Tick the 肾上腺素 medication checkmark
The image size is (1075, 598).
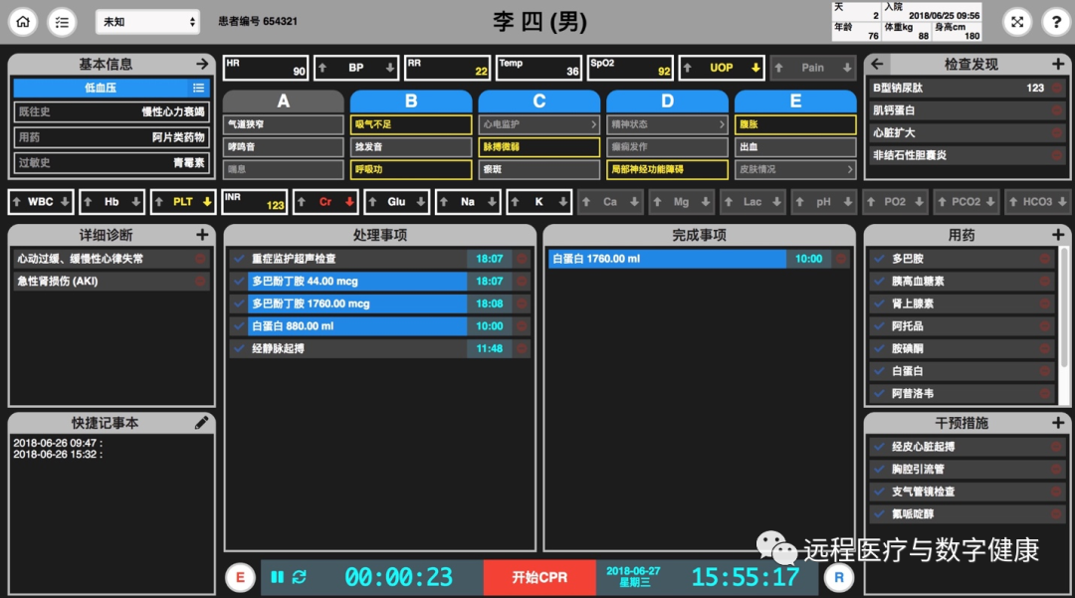[880, 303]
